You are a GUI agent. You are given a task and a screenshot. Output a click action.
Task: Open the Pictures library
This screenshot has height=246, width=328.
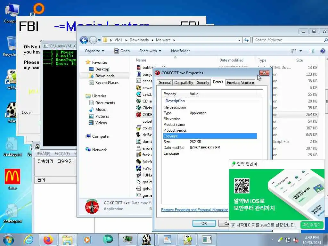[x=102, y=116]
